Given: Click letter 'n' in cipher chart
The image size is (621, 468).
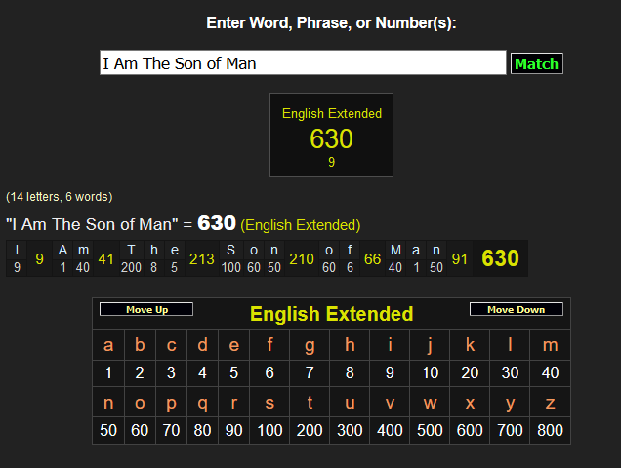Looking at the screenshot, I should (108, 402).
